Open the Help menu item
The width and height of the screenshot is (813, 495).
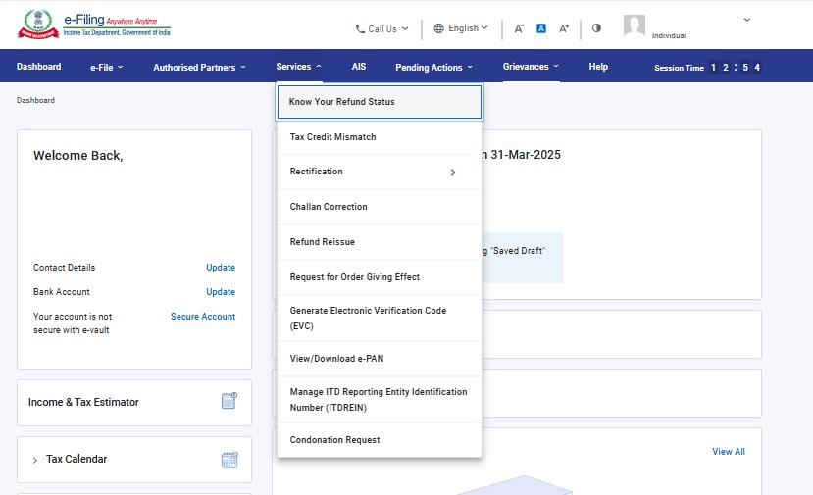[598, 67]
